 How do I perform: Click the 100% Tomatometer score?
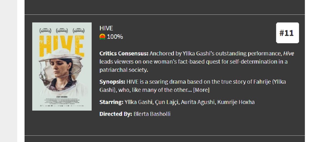tap(115, 37)
